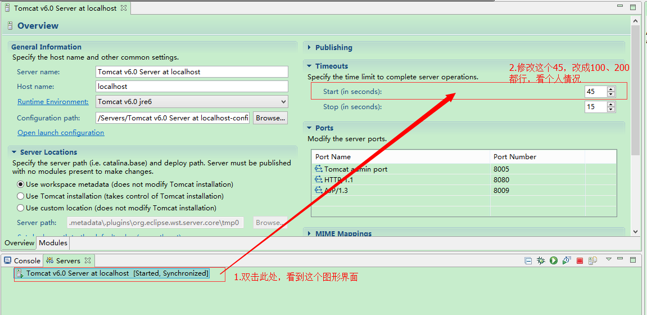Open the Runtime Environment link
The height and width of the screenshot is (315, 647).
(x=53, y=102)
